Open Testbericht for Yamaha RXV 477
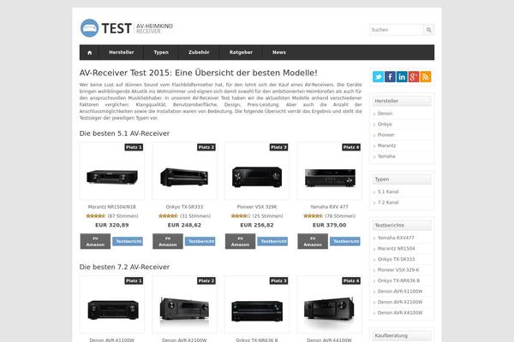514x342 pixels. 345,241
